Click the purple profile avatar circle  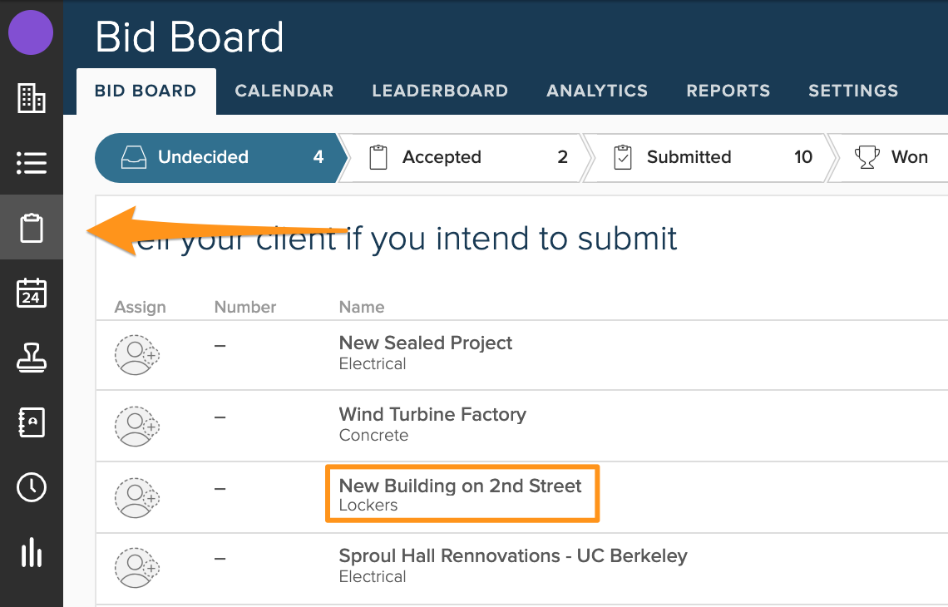(x=31, y=33)
